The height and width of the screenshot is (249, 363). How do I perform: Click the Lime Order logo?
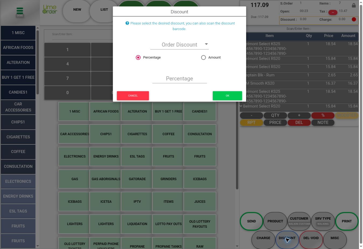click(x=50, y=9)
